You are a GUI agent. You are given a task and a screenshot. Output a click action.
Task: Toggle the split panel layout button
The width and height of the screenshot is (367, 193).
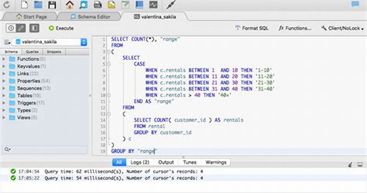click(34, 28)
